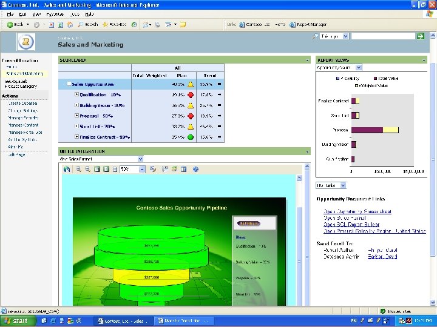
Task: Click the Total Value legend color box
Action: 376,78
